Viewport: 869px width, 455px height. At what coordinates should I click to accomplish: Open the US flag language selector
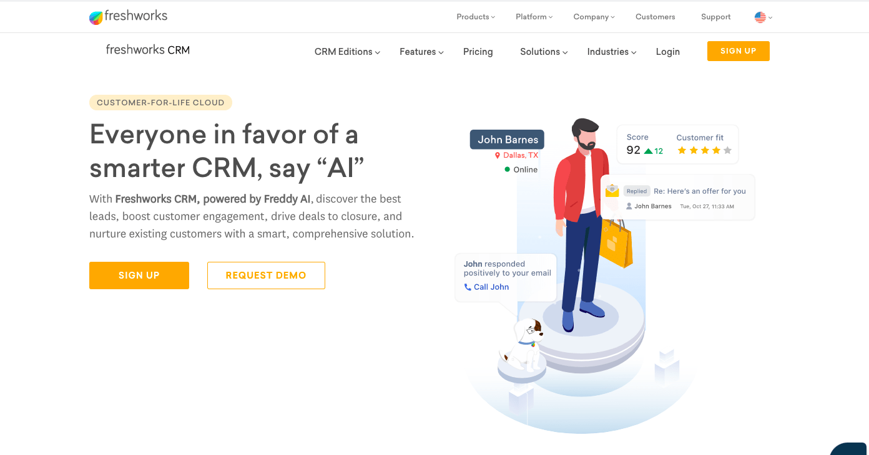tap(763, 17)
